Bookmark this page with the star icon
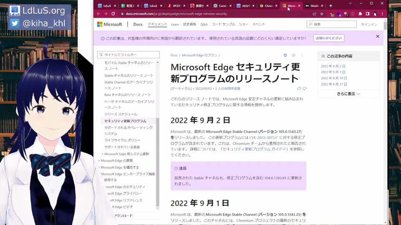The height and width of the screenshot is (225, 401). (x=322, y=14)
